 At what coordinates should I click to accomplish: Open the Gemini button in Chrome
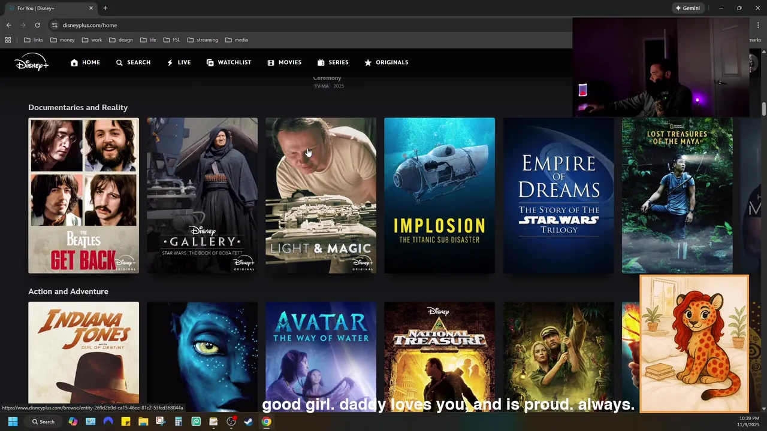tap(687, 8)
